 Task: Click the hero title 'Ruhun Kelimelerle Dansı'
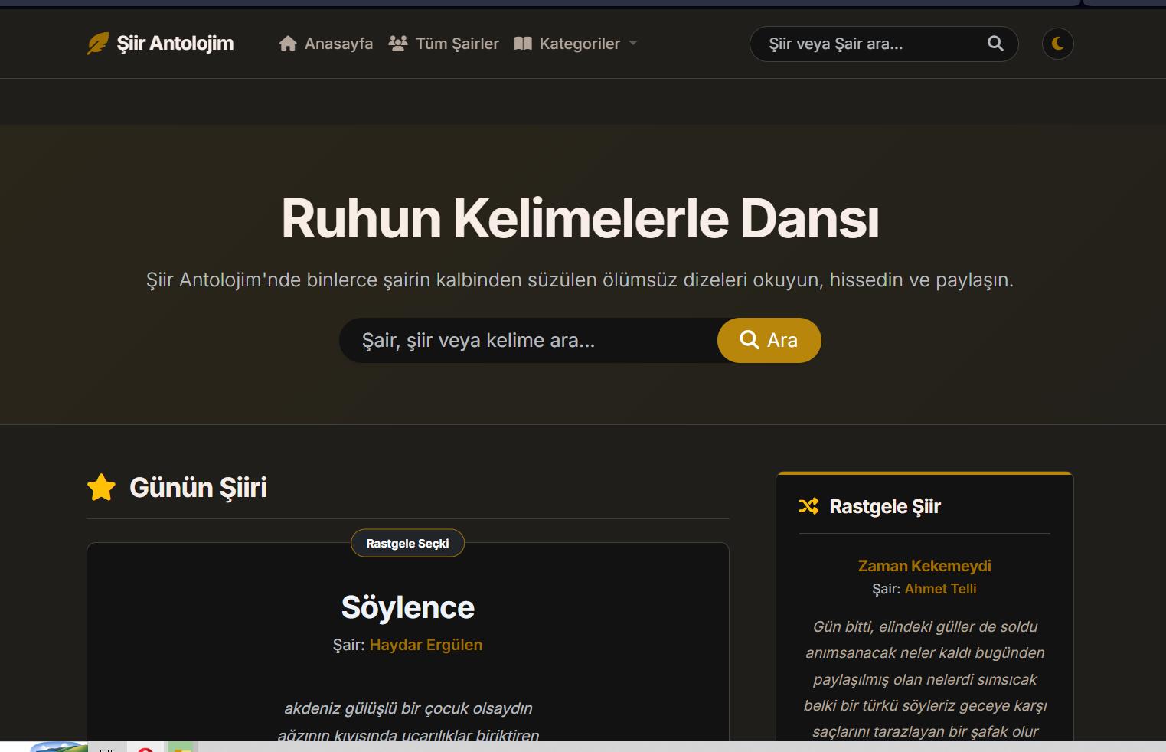click(580, 219)
